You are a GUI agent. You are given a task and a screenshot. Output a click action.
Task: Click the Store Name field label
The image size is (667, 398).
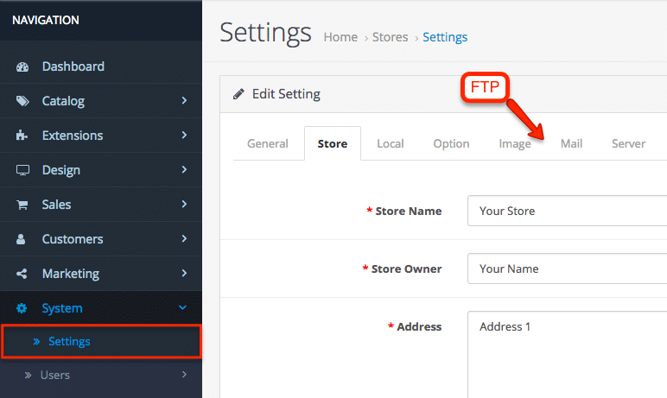[409, 211]
